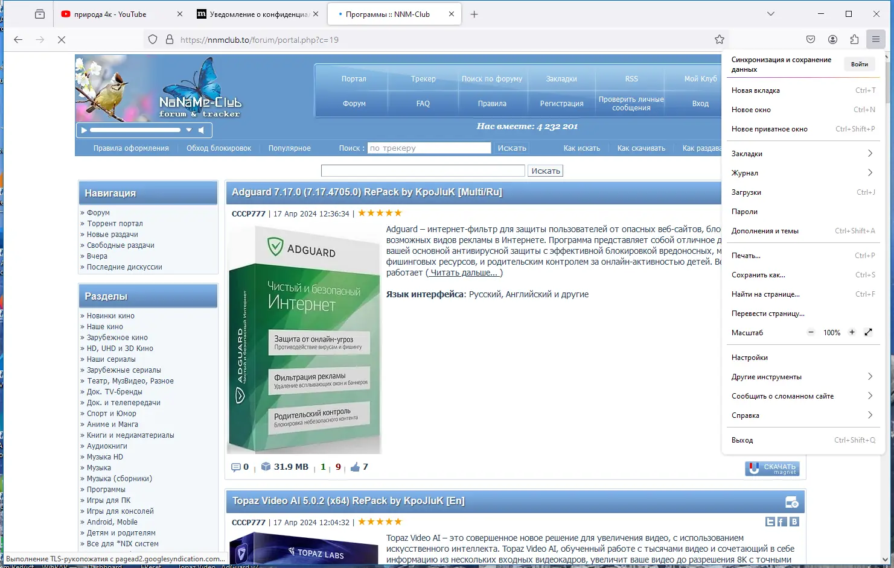Click Войти button in sync section
894x568 pixels.
point(860,65)
